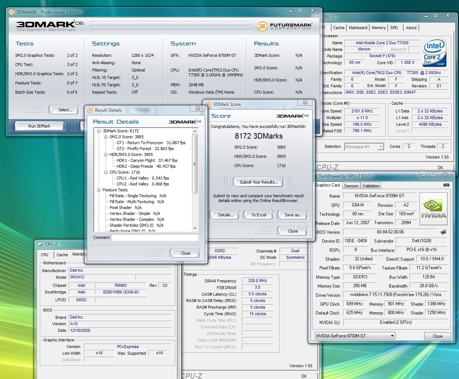Image resolution: width=459 pixels, height=379 pixels.
Task: Switch to the CPU tab in bottom-left CPU-Z window
Action: click(x=45, y=255)
